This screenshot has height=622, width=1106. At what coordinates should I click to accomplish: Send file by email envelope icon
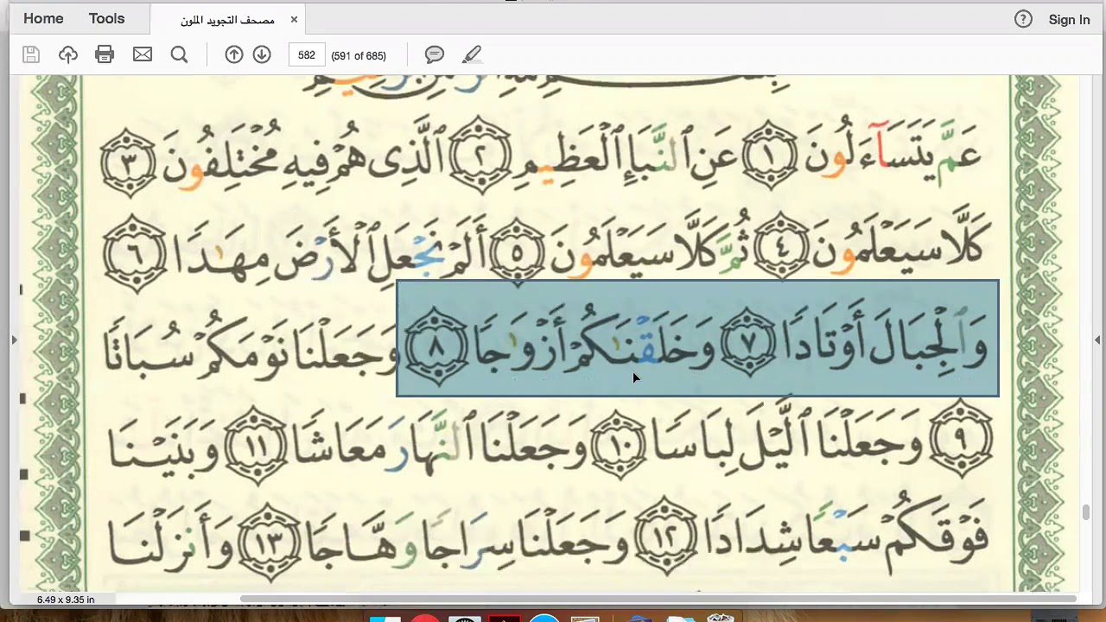pos(143,55)
